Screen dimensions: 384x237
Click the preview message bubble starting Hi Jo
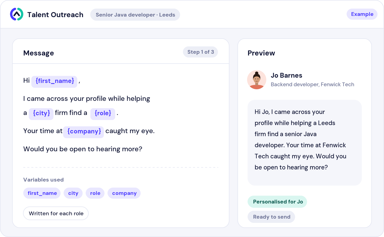pyautogui.click(x=305, y=143)
